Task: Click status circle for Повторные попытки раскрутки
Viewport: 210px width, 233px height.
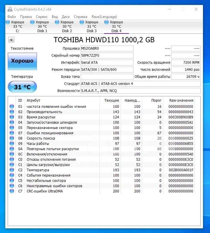Action: [12, 149]
